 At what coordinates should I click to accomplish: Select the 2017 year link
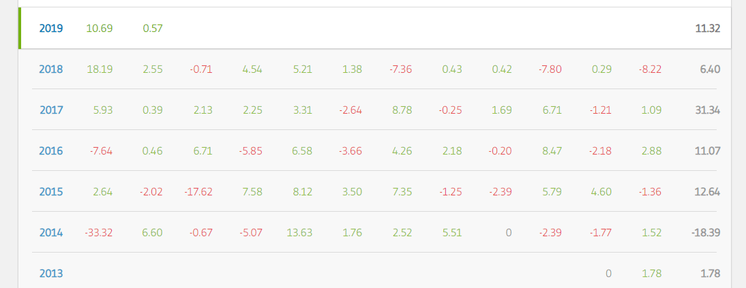pos(51,110)
